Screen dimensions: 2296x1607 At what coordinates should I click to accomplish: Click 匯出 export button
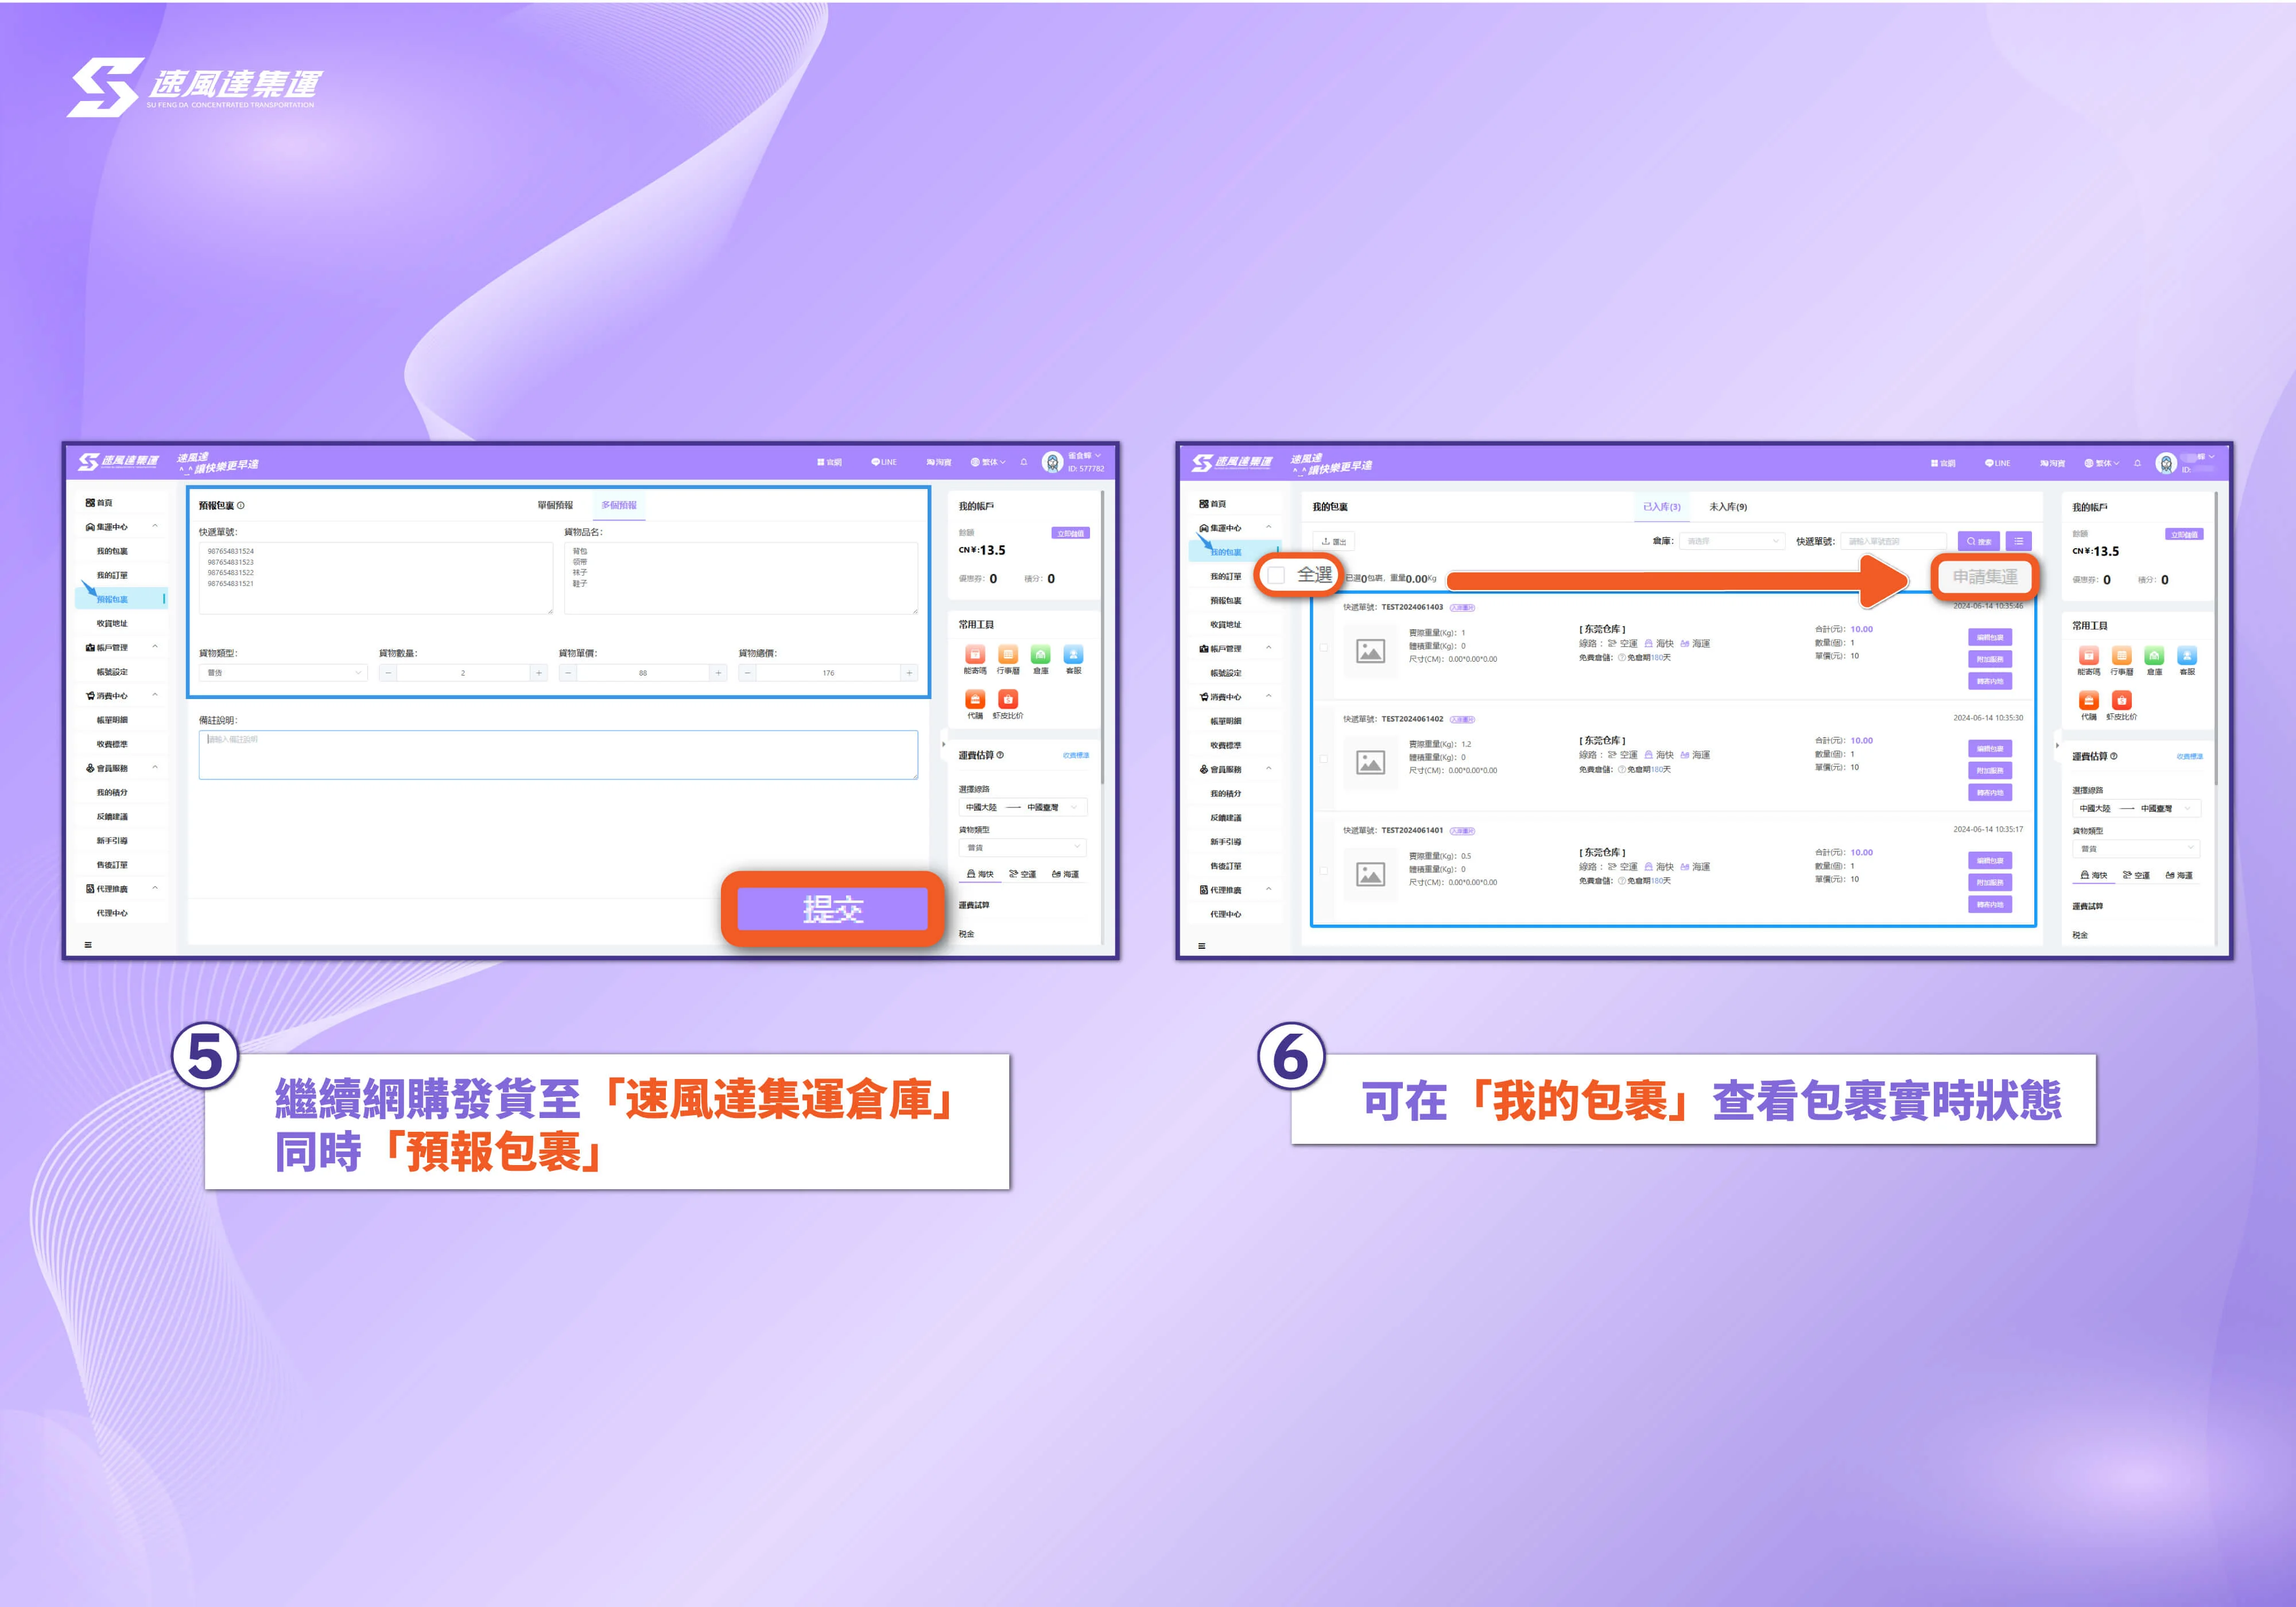(1333, 541)
